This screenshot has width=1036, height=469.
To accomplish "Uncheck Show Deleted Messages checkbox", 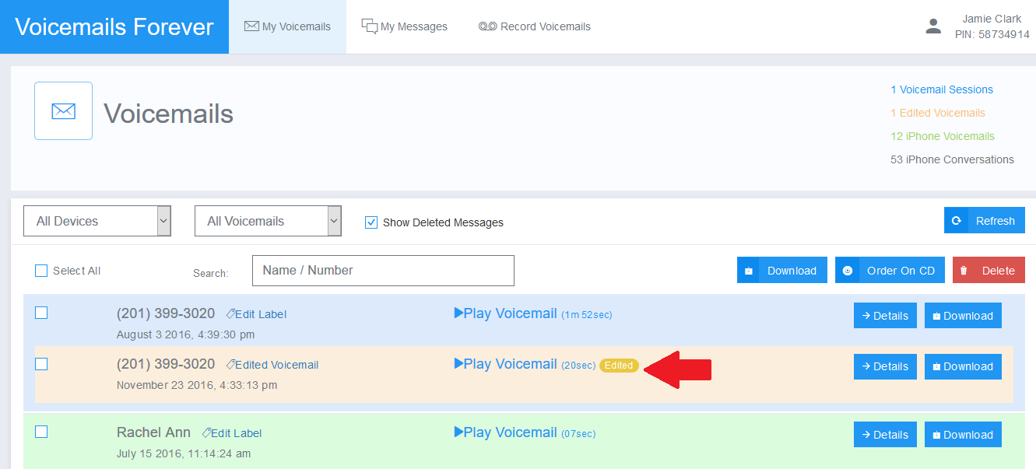I will pos(371,222).
